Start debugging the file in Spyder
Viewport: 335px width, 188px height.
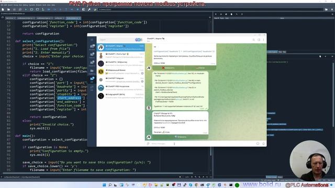point(49,9)
